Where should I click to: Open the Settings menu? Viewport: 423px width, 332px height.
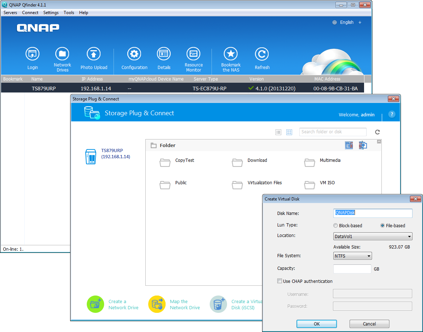coord(51,13)
